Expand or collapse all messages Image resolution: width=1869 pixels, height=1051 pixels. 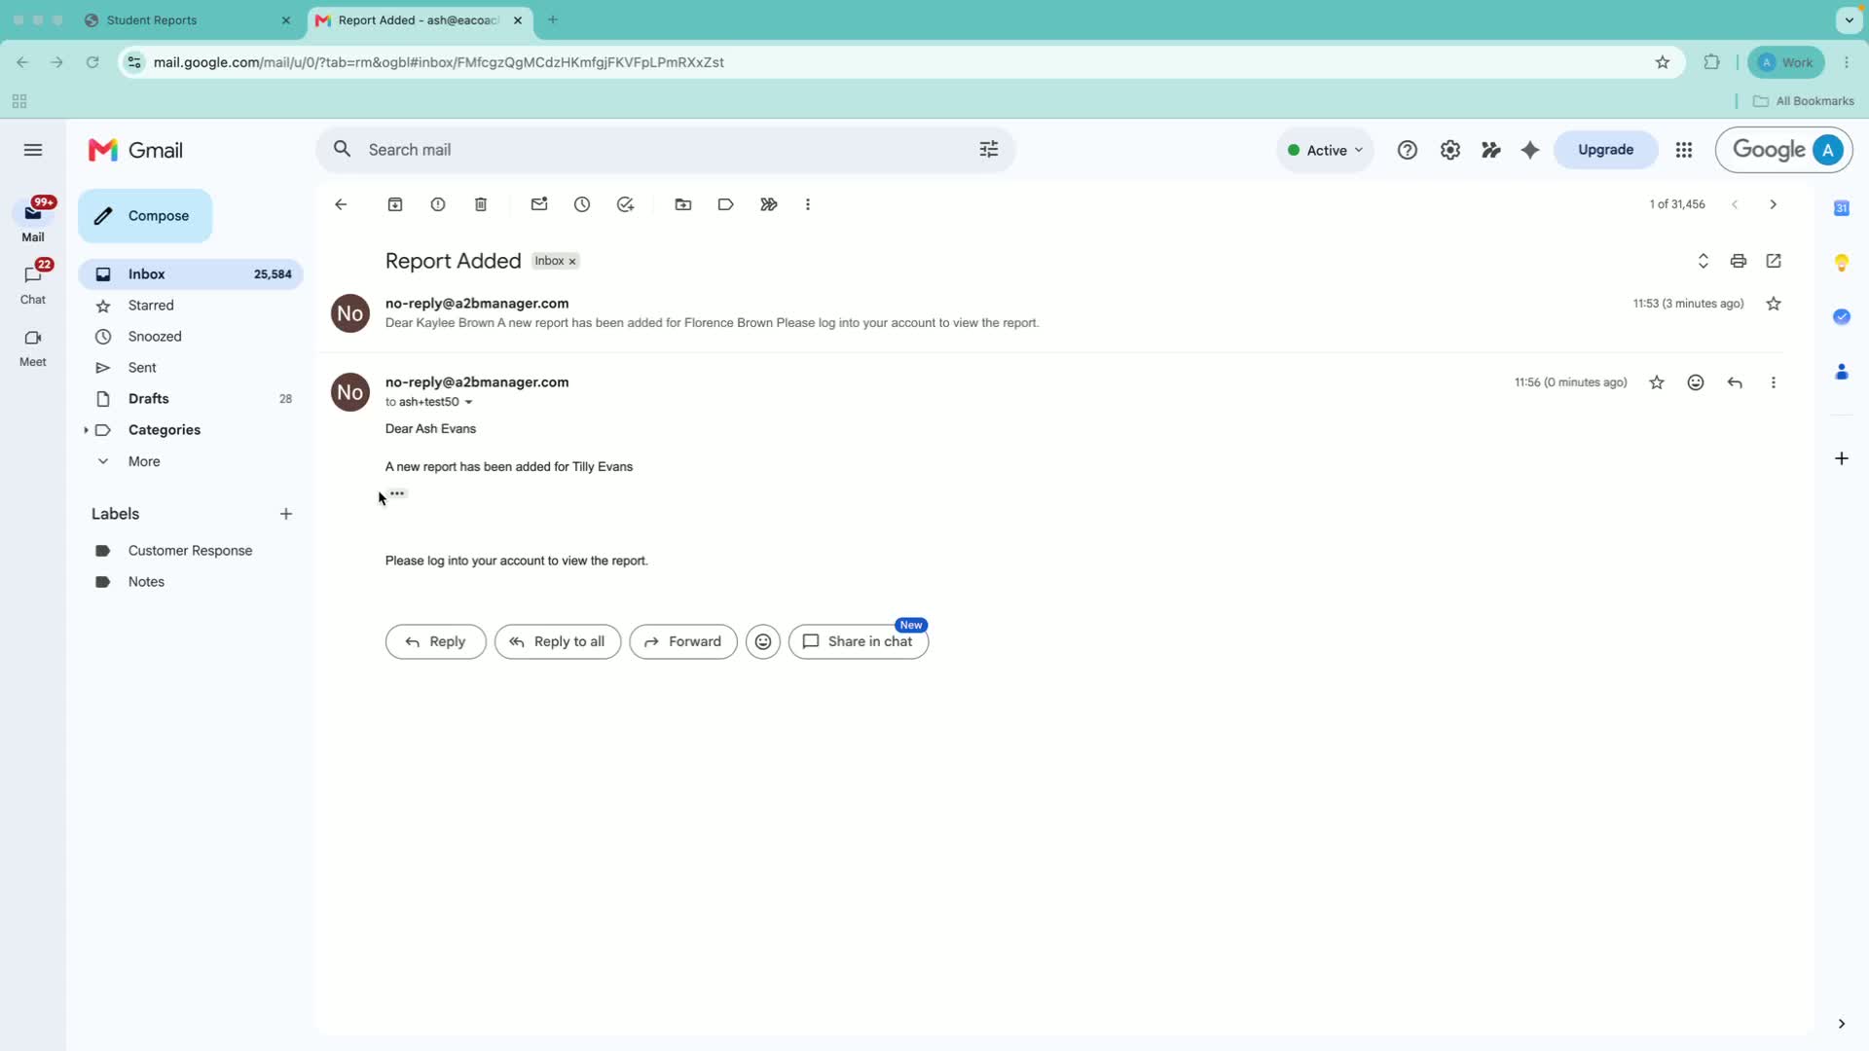[1704, 261]
